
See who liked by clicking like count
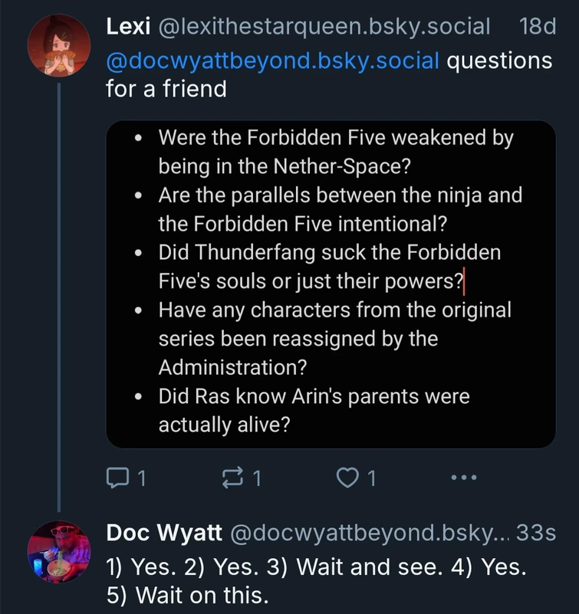pos(368,477)
